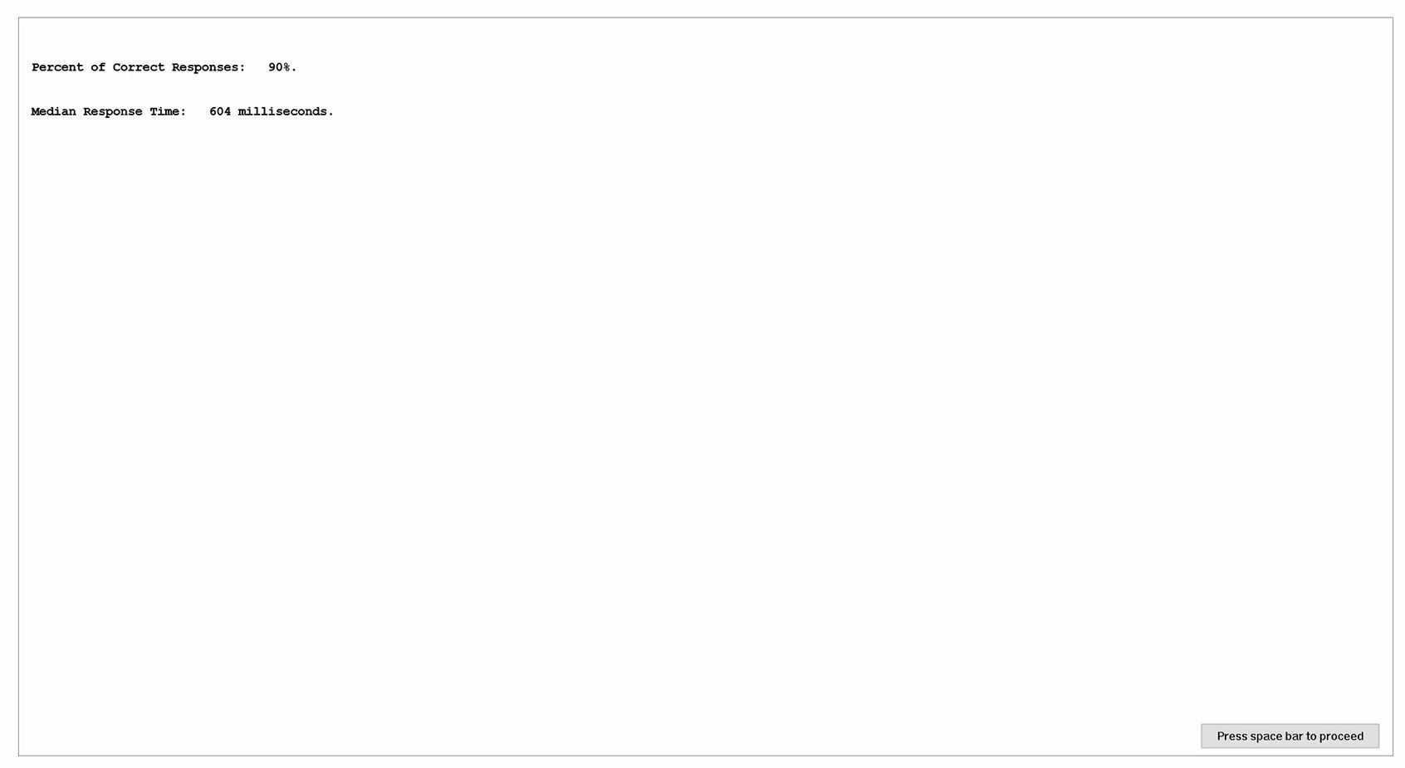Image resolution: width=1405 pixels, height=768 pixels.
Task: Click the word Percent
Action: (x=57, y=67)
